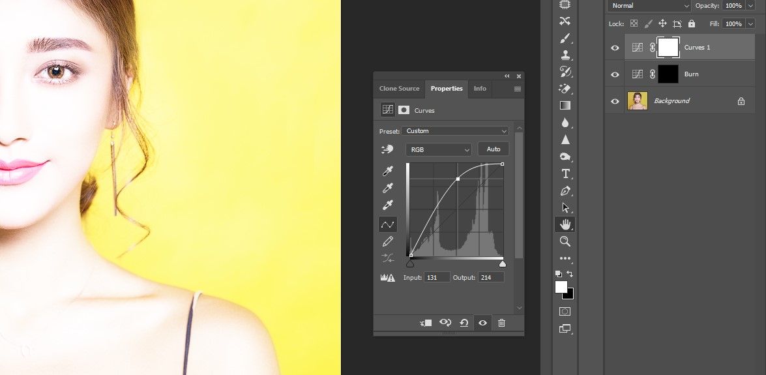This screenshot has width=766, height=375.
Task: Reset to default foreground and background colors
Action: pos(559,274)
